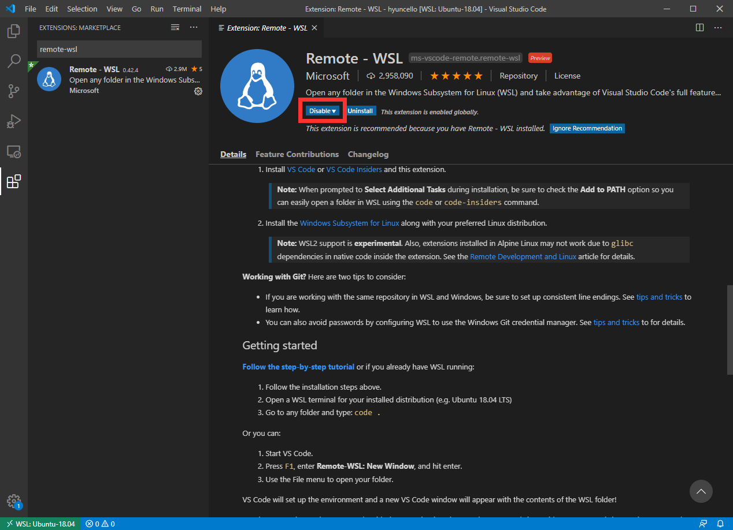This screenshot has width=733, height=530.
Task: Click the License link
Action: tap(567, 76)
